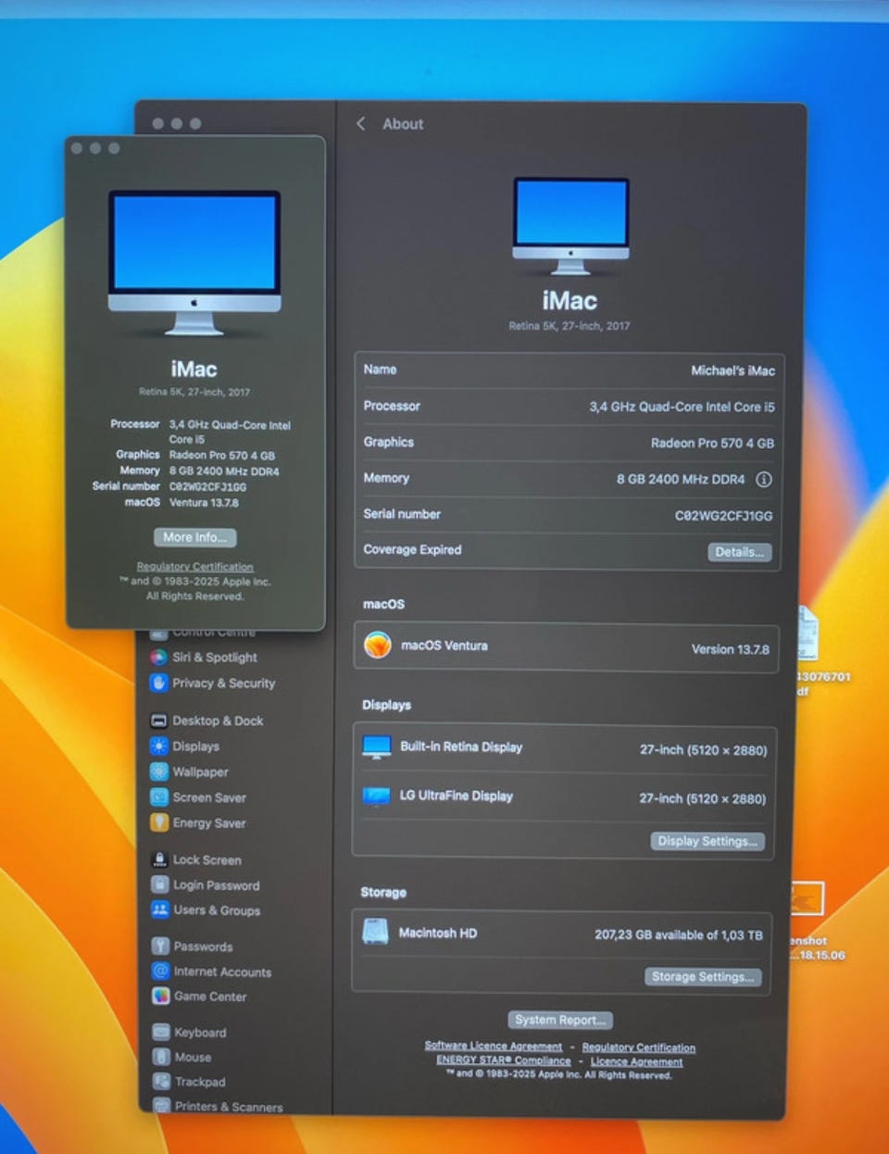
Task: Select the Displays sidebar icon
Action: [x=158, y=746]
